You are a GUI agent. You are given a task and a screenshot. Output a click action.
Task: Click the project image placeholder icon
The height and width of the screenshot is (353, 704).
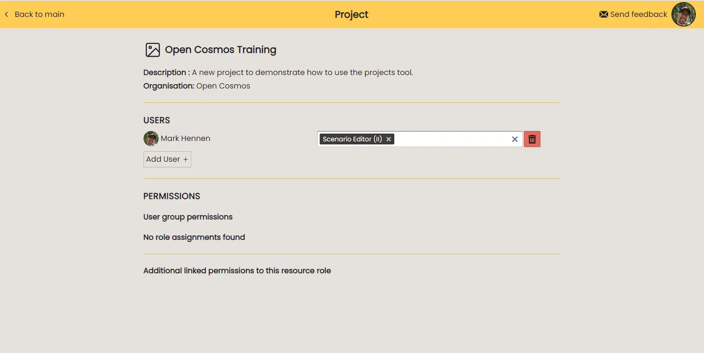(x=153, y=50)
